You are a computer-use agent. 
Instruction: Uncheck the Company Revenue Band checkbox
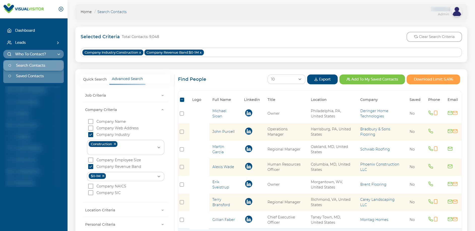click(91, 167)
